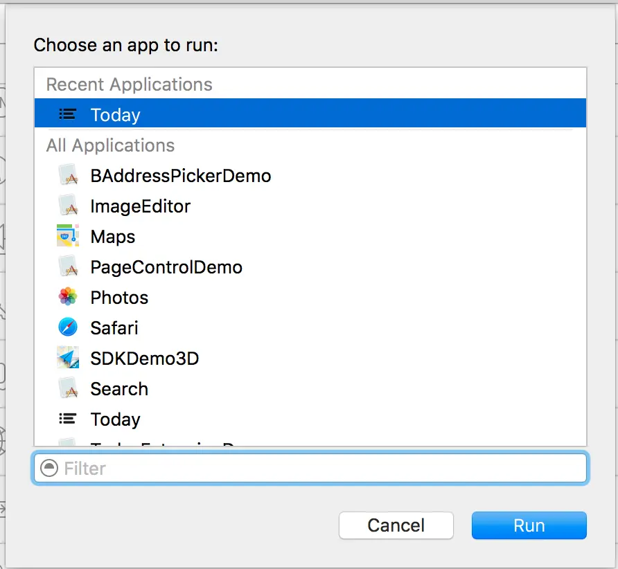Click the highlighted Today list icon
The width and height of the screenshot is (618, 569).
point(67,114)
